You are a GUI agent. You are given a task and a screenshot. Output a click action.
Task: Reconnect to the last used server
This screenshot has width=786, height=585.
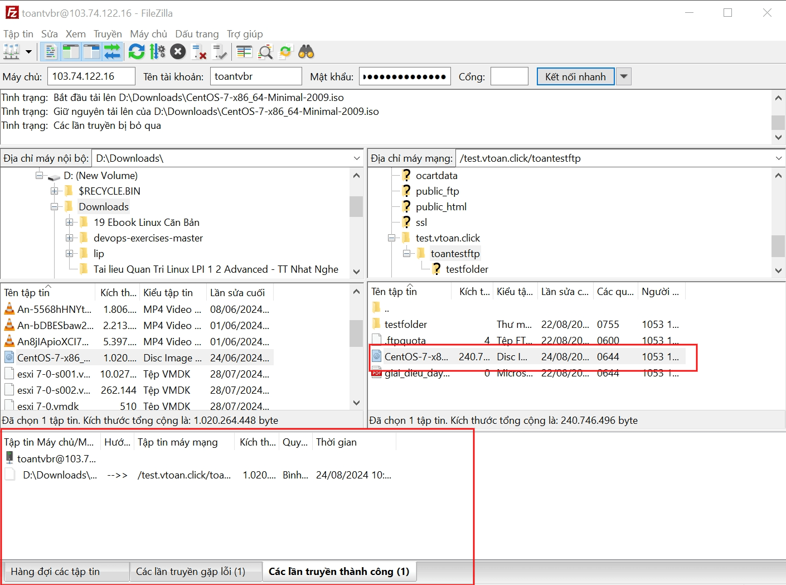[x=219, y=51]
